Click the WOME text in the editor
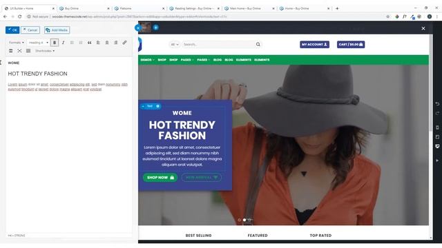The height and width of the screenshot is (248, 442). click(14, 63)
